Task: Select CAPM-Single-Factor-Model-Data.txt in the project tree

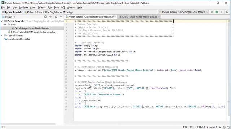Action: (32, 28)
